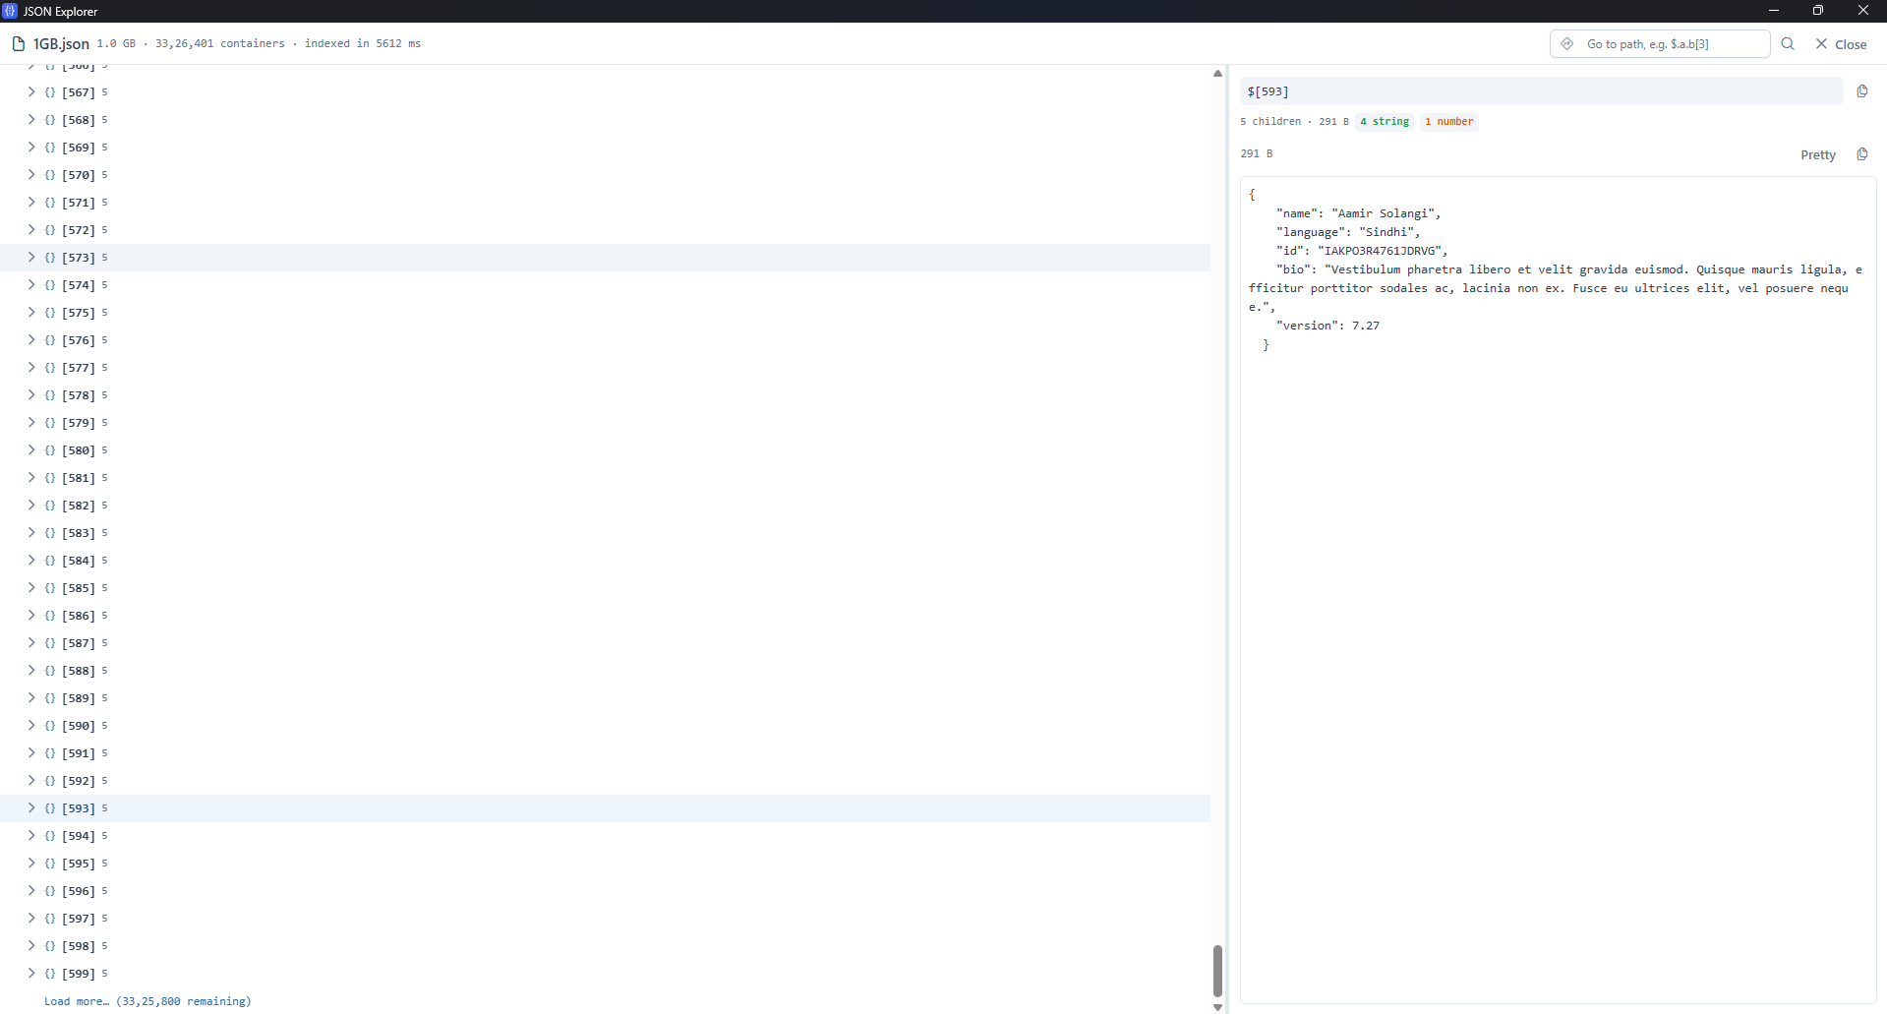Select tree row [579]

click(605, 423)
